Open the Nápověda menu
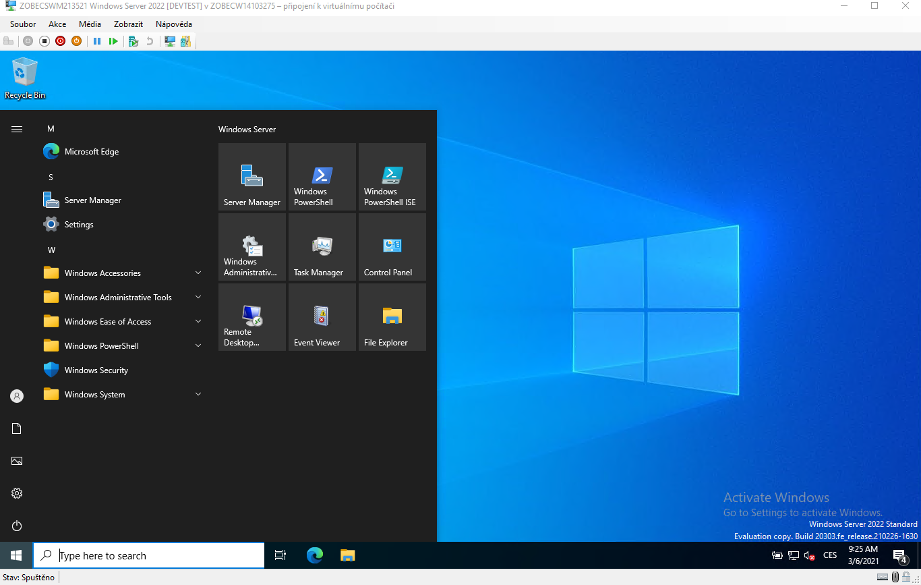Screen dimensions: 921x585 [173, 24]
